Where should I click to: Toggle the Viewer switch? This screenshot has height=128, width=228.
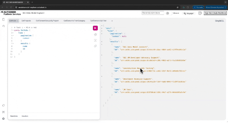point(169,13)
